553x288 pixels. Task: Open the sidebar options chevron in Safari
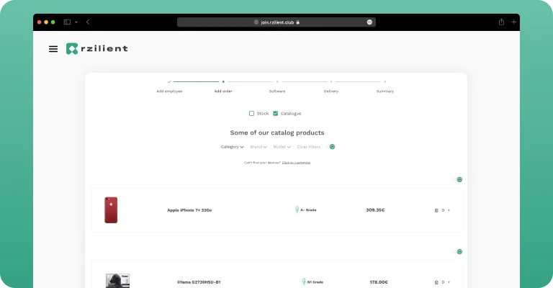click(76, 22)
